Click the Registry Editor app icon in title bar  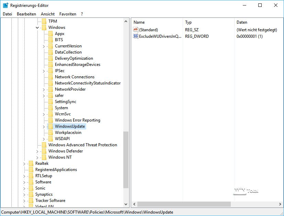tap(5, 5)
